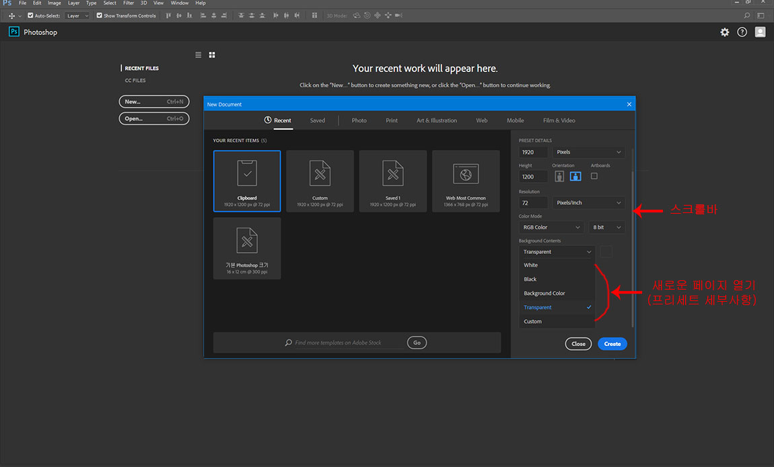Choose portrait orientation icon
Screen dimensions: 774x467
pyautogui.click(x=559, y=176)
